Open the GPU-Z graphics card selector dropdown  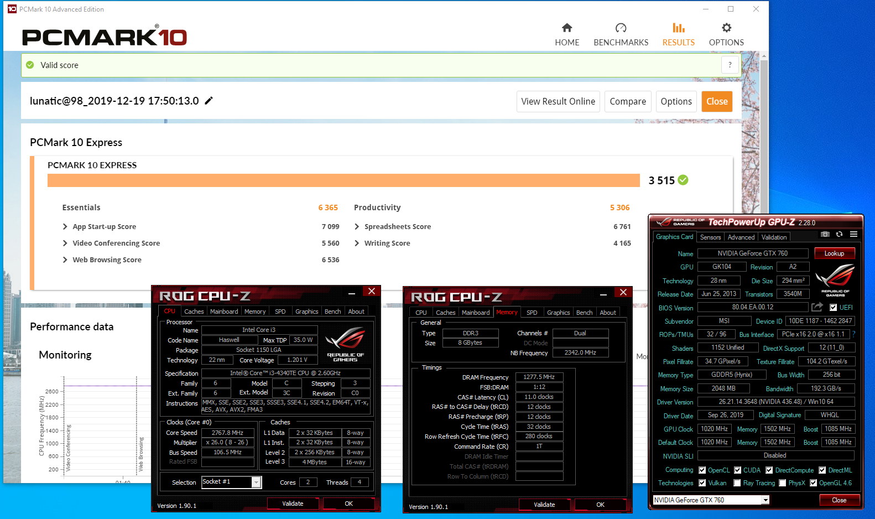765,500
